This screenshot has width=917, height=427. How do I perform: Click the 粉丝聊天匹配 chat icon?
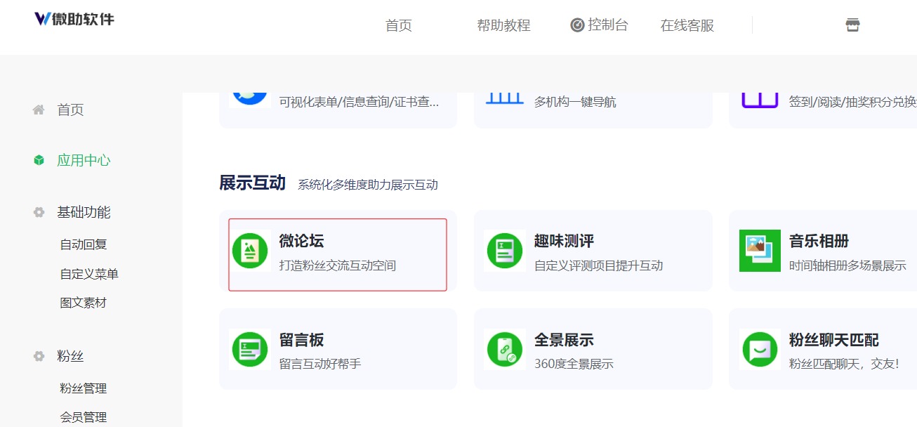click(760, 349)
